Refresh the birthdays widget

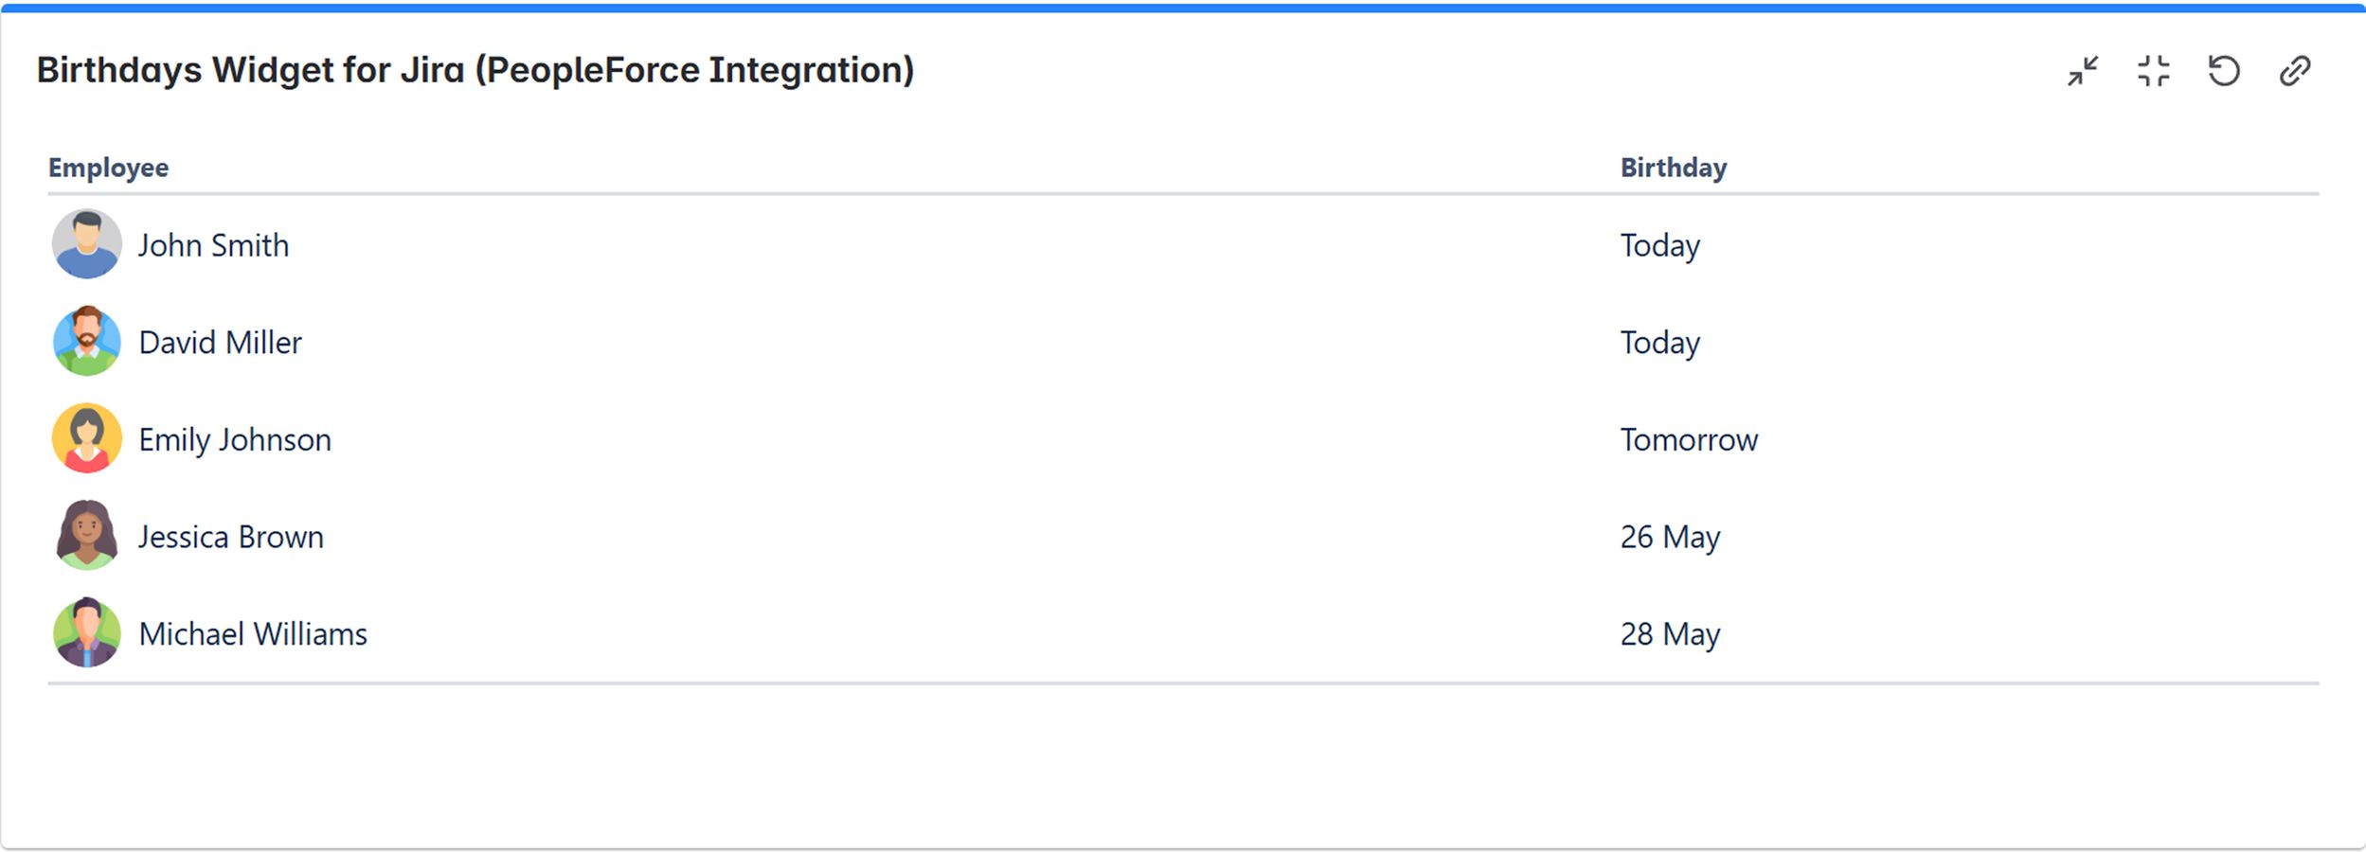point(2224,71)
